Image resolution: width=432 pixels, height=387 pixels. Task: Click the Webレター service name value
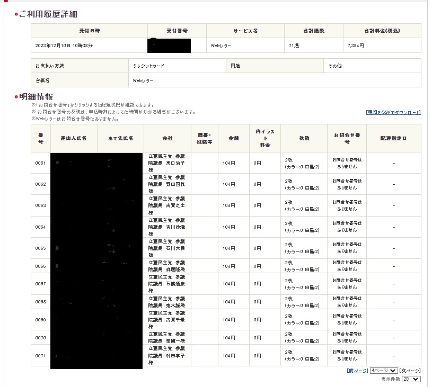pos(221,46)
